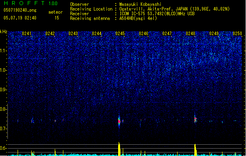Click the 0.7 kHz axis tick label
This screenshot has height=156, width=246.
tap(4, 129)
